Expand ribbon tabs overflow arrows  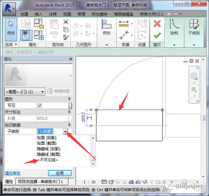click(x=169, y=14)
